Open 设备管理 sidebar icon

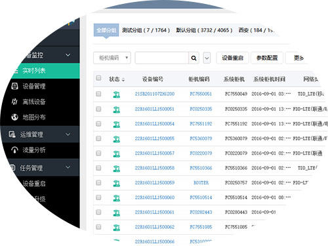click(14, 86)
